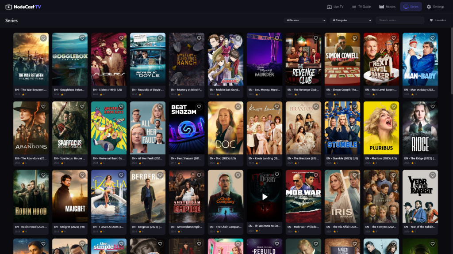This screenshot has height=254, width=453.
Task: Click the heart icon on Beat Shazam
Action: click(199, 107)
